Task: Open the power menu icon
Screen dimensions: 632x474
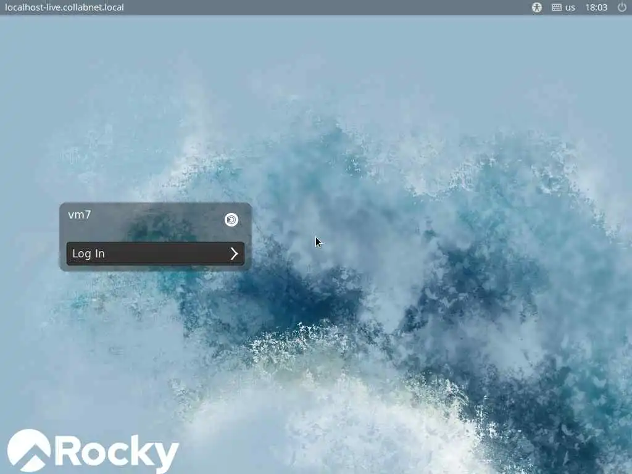Action: pos(622,7)
